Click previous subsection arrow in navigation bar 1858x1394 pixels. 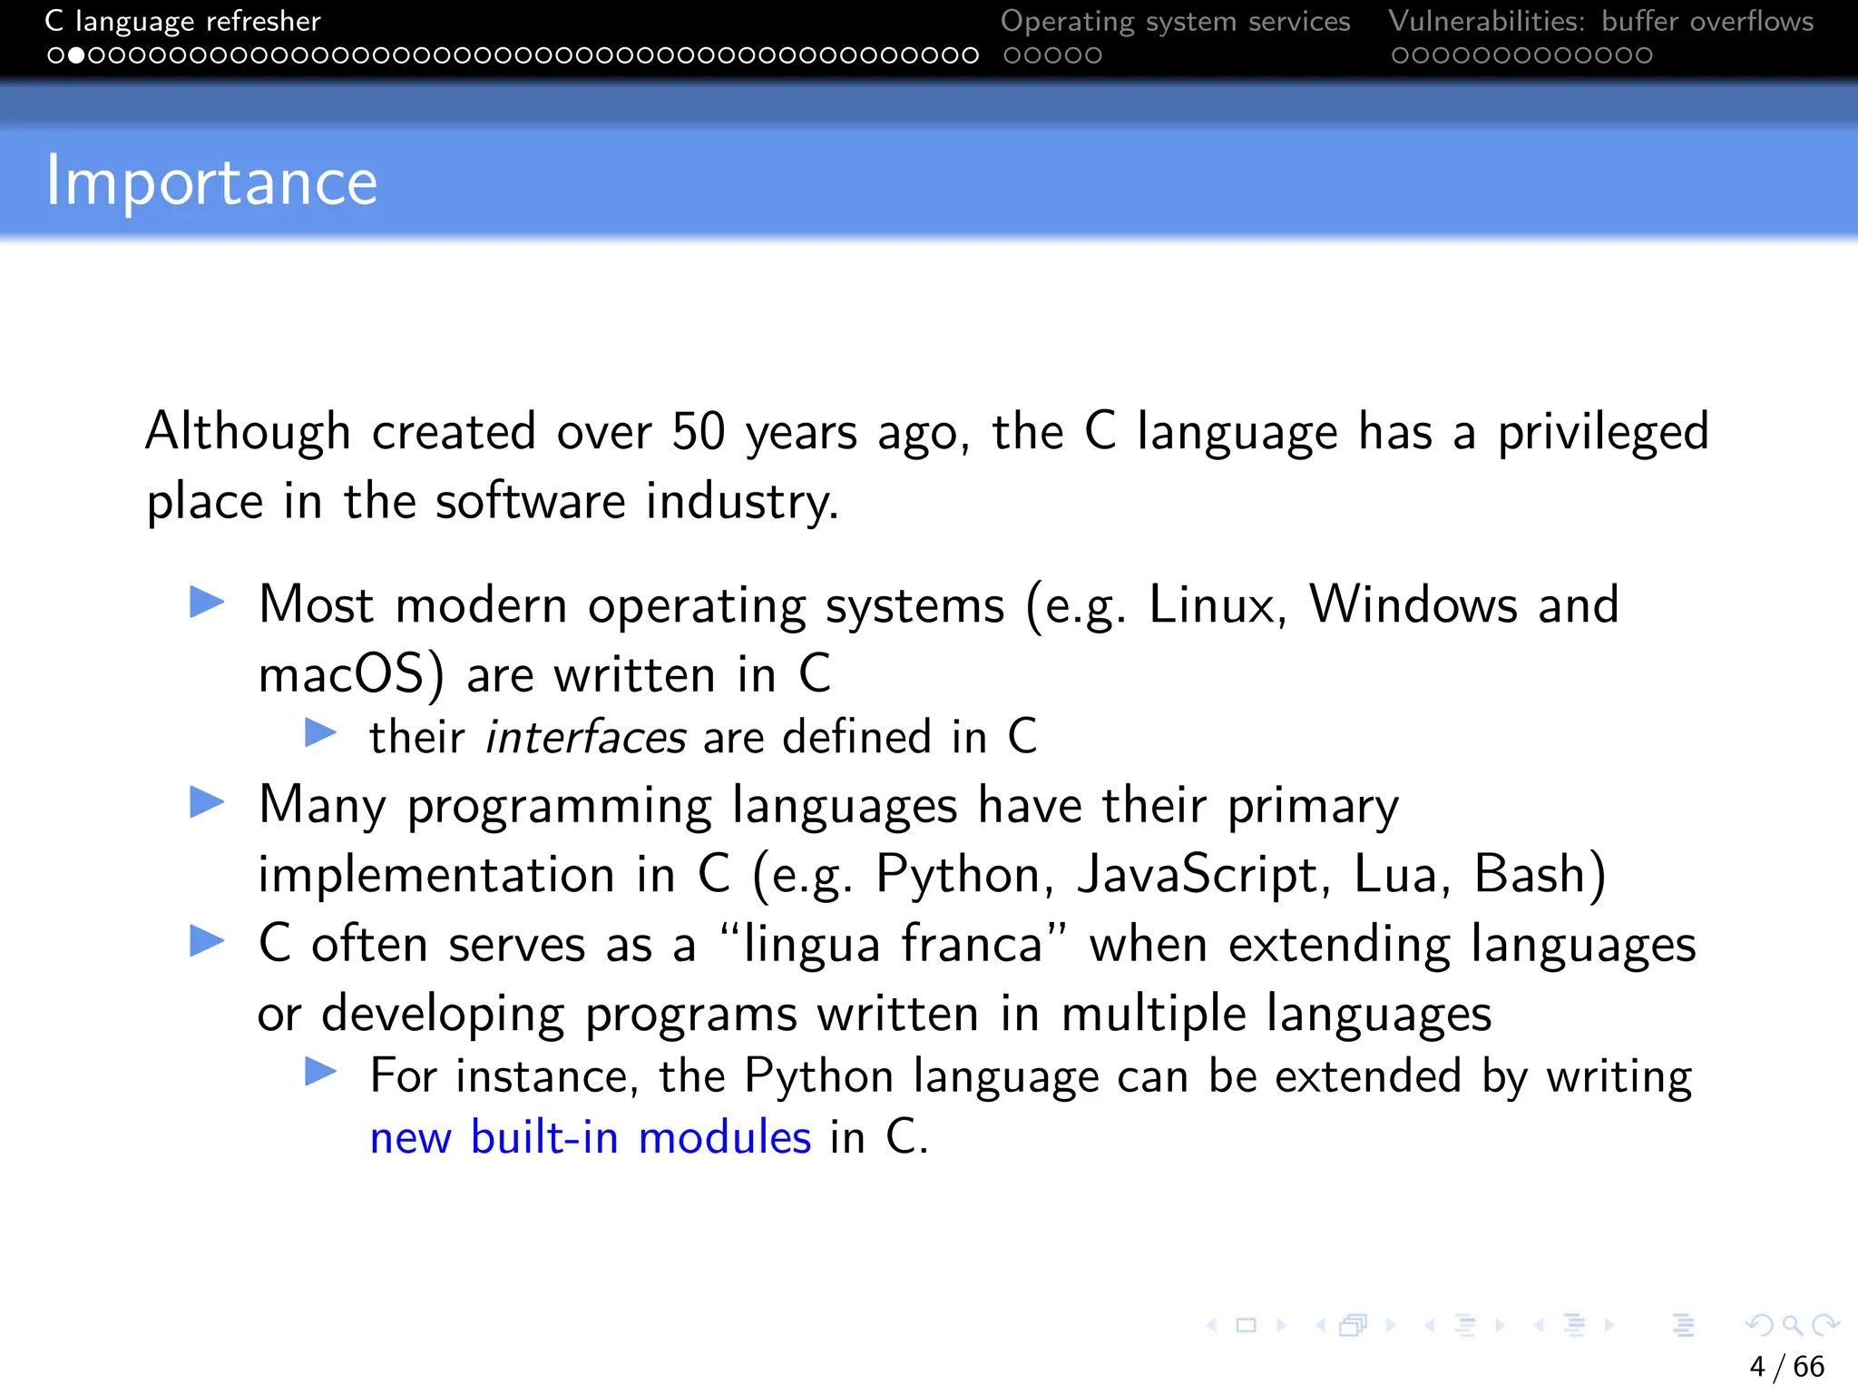1430,1326
